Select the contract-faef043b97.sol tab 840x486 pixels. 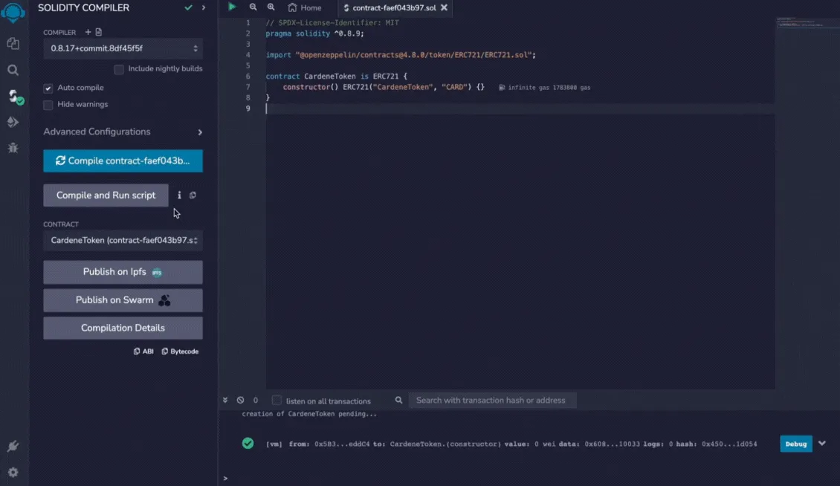394,7
